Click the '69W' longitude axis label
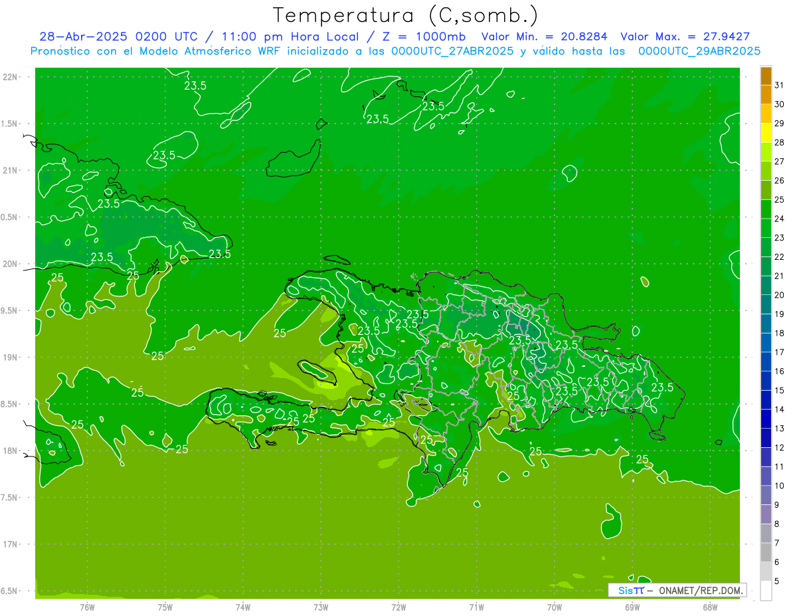The height and width of the screenshot is (616, 797). click(632, 607)
